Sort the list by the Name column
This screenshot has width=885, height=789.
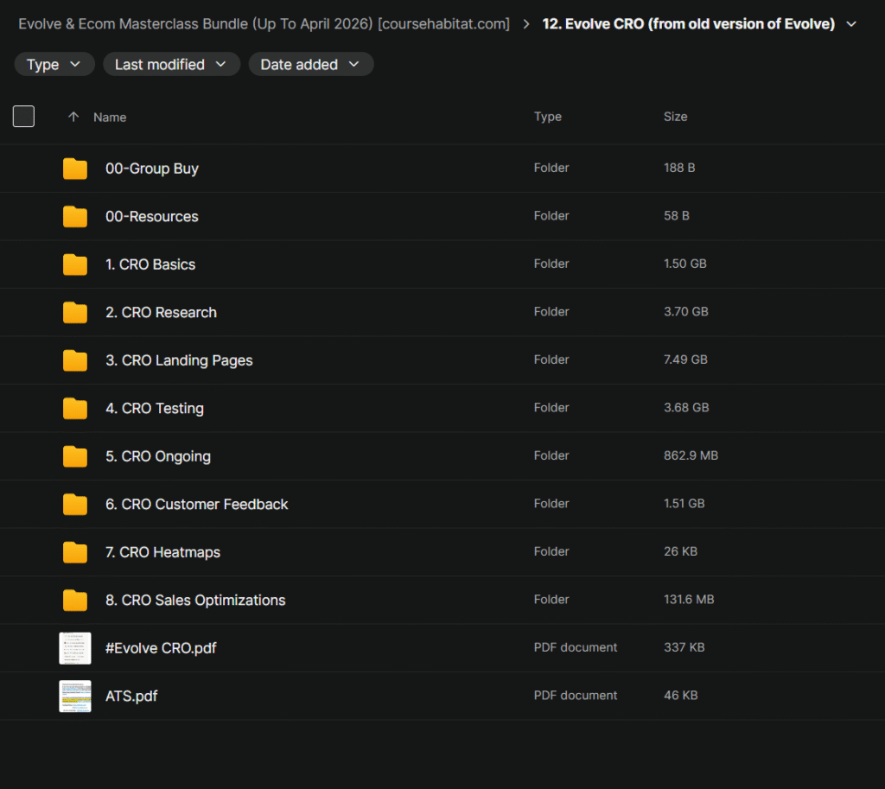(x=110, y=118)
